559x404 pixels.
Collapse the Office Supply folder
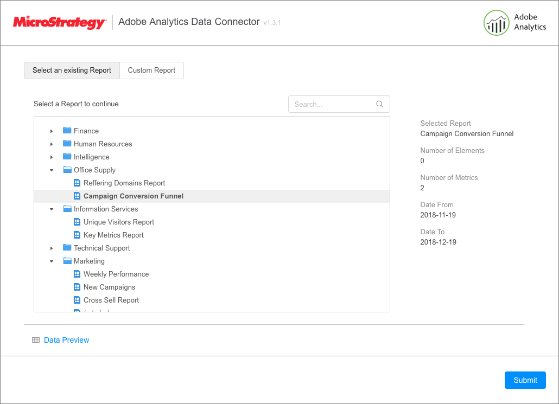click(52, 170)
